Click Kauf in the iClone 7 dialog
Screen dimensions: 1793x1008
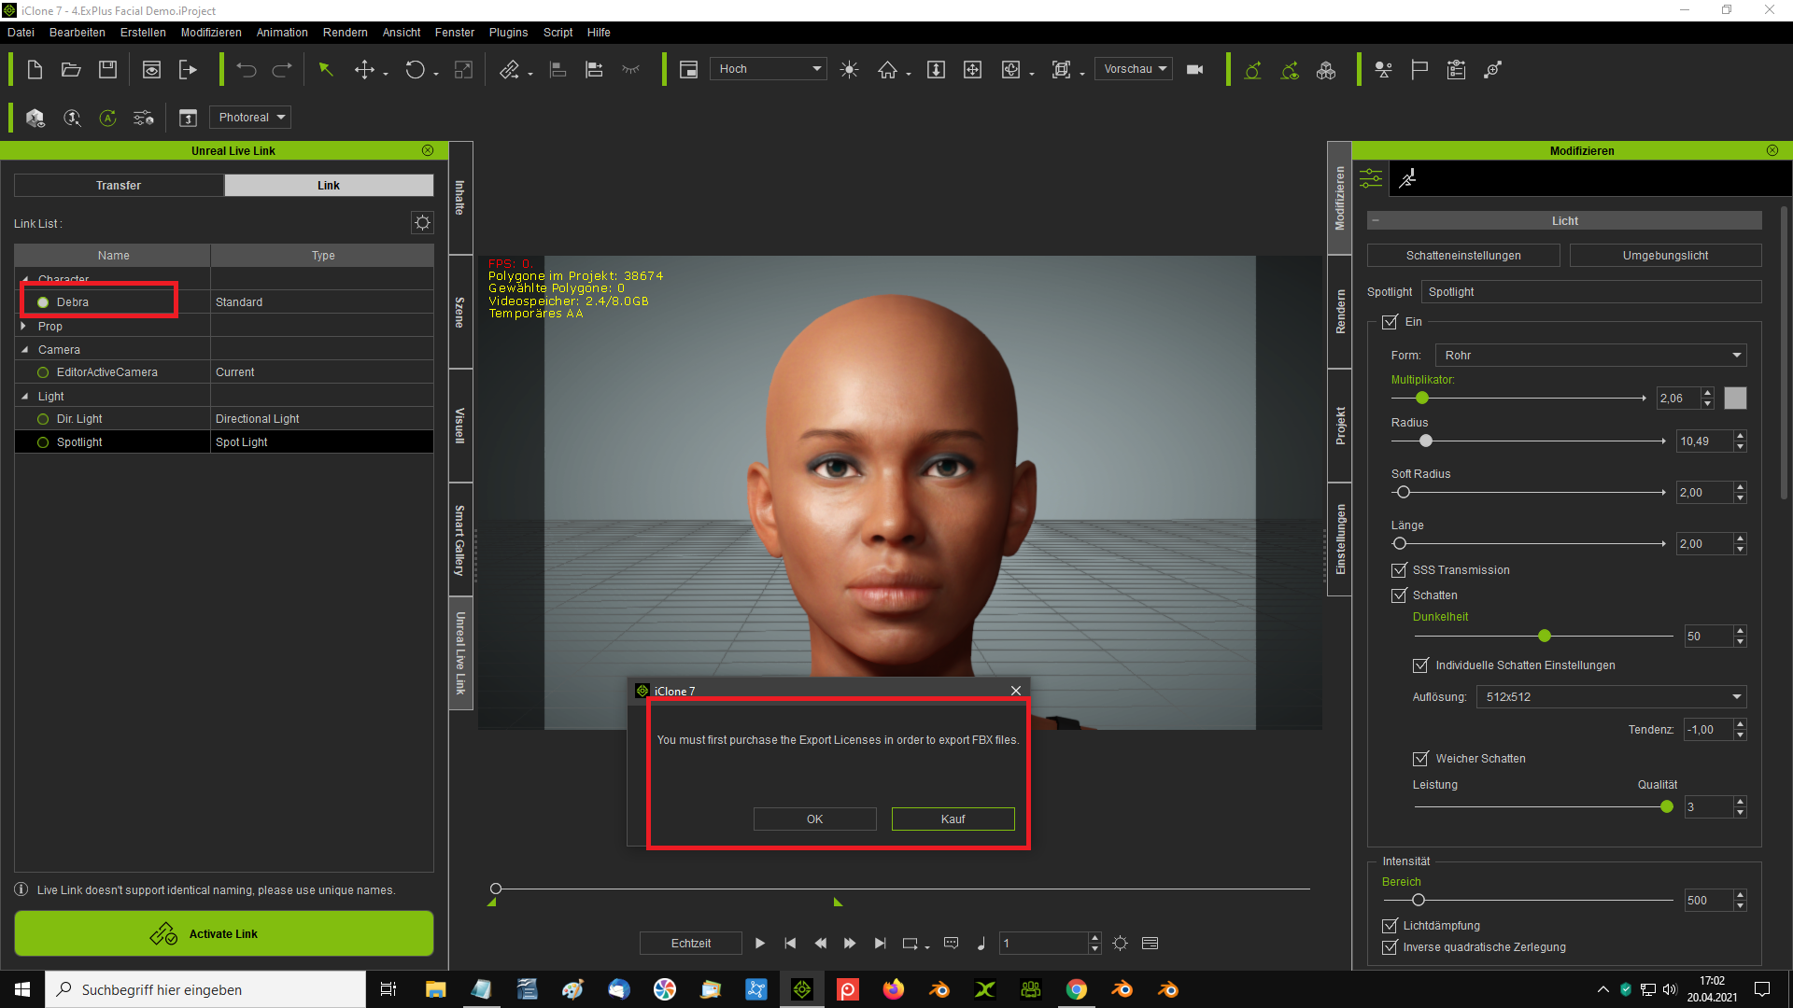953,819
